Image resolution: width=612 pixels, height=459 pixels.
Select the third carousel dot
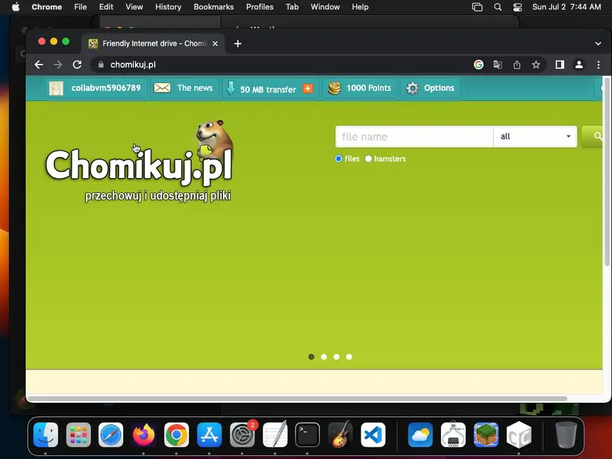click(336, 357)
